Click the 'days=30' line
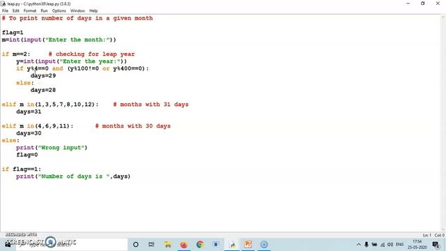Image resolution: width=446 pixels, height=251 pixels. coord(29,133)
